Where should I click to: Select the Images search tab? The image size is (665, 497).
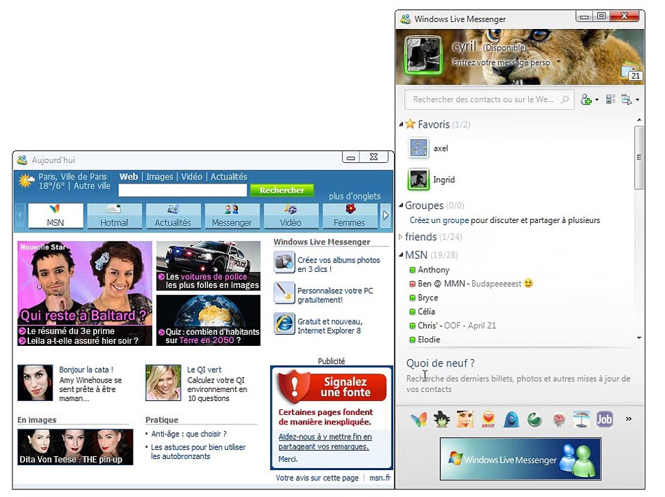tap(160, 177)
